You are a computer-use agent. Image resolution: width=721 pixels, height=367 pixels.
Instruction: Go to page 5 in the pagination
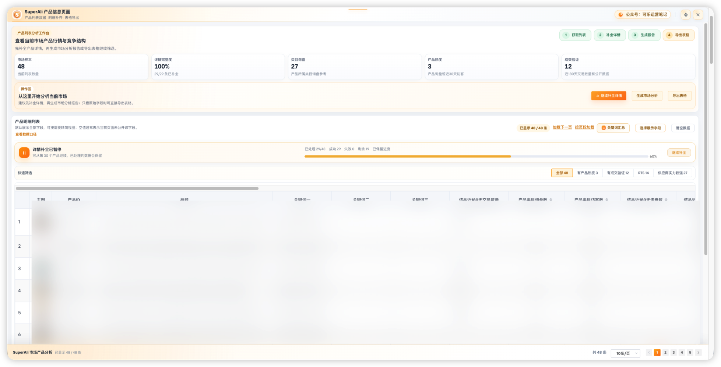[x=690, y=353]
